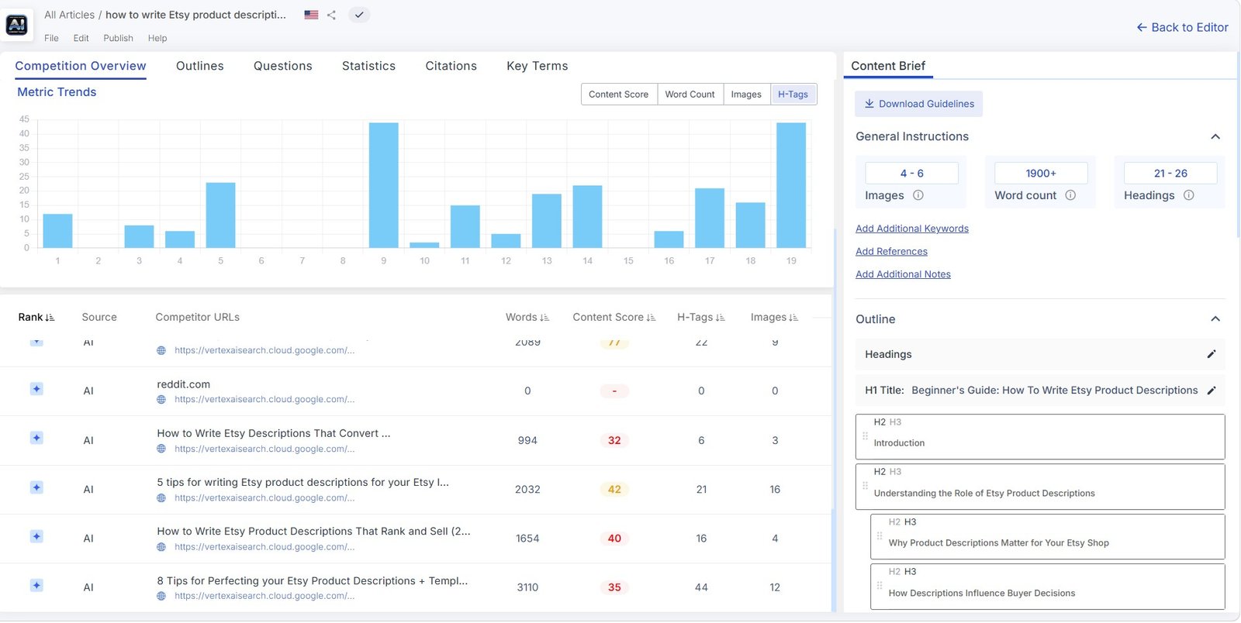Grab drag handle of 'How Descriptions Influence' heading
The image size is (1241, 623).
pos(880,586)
